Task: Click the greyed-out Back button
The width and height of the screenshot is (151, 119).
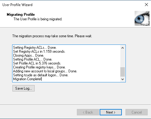Action: tap(88, 112)
